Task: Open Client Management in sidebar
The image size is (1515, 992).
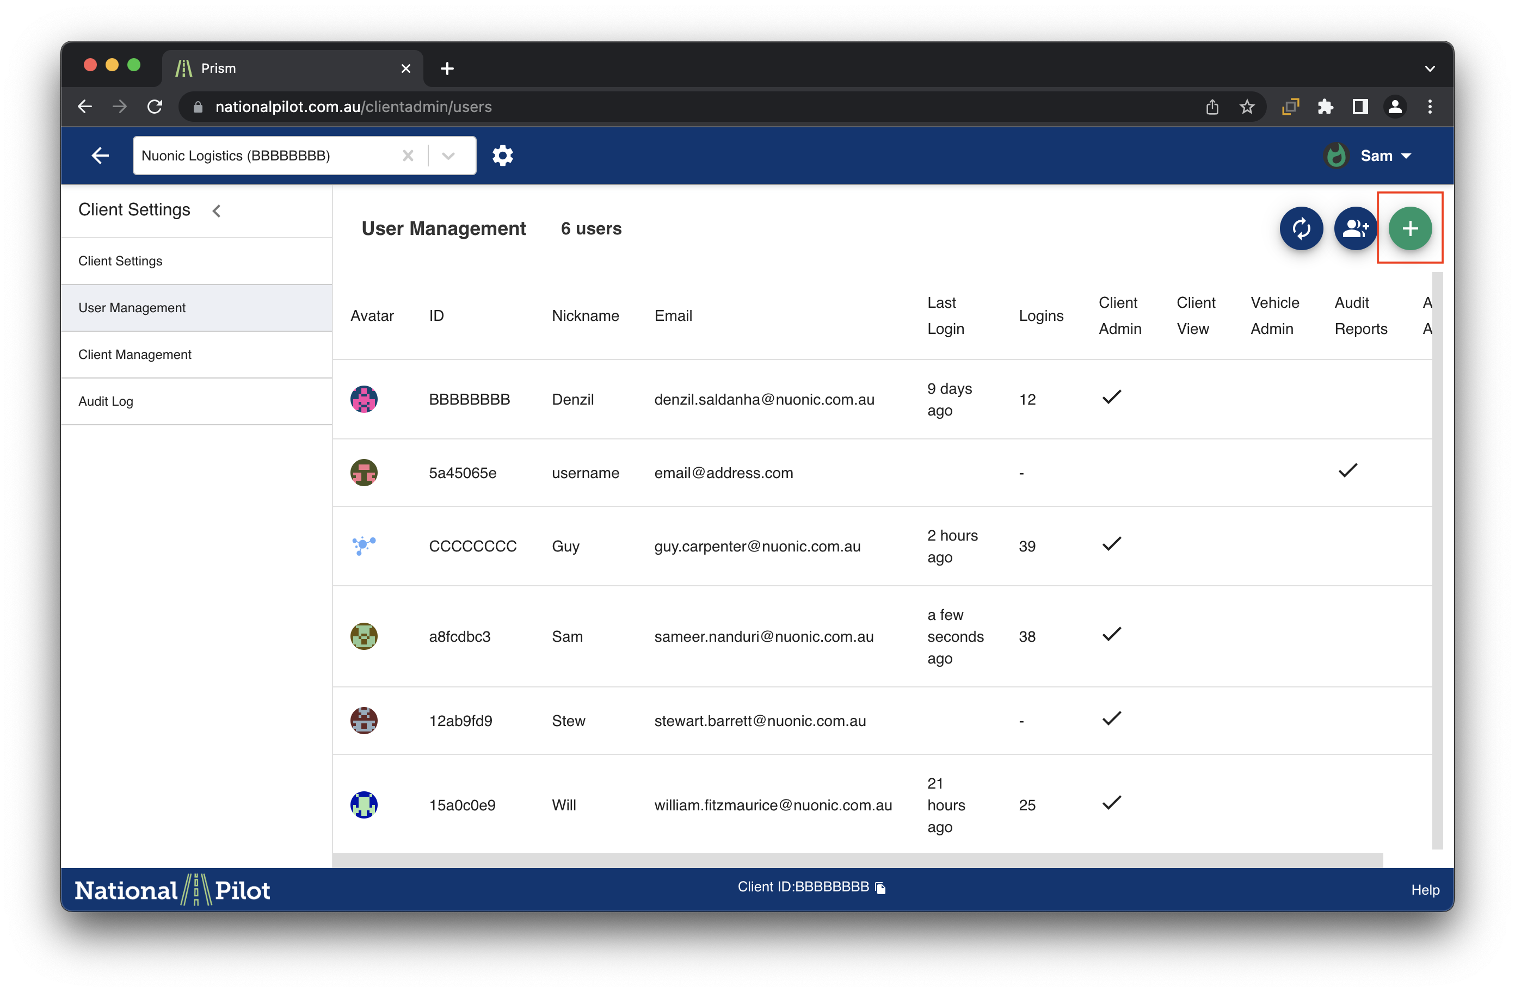Action: click(134, 355)
